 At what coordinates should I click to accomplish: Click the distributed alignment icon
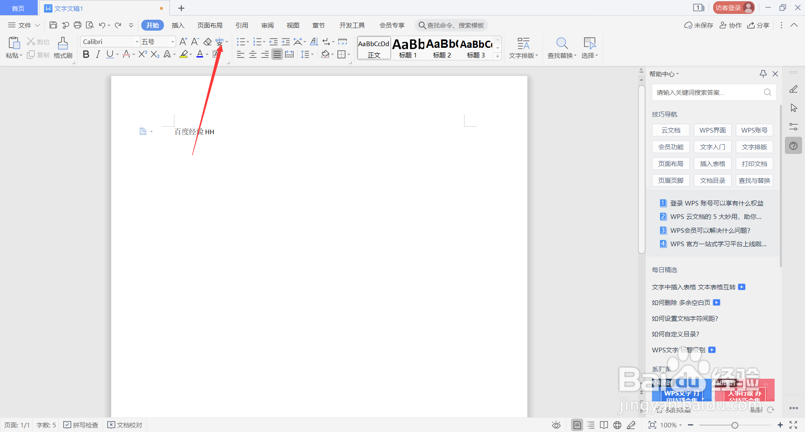click(289, 54)
